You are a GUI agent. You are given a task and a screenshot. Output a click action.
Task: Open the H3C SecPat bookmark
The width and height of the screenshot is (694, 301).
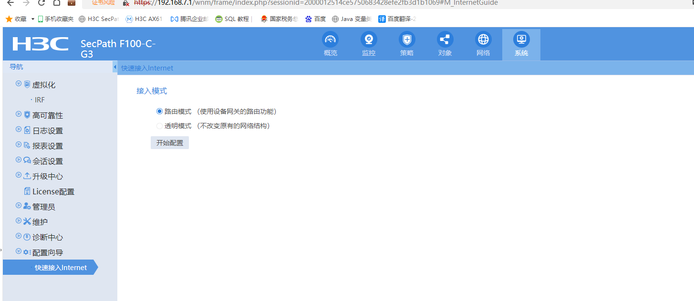tap(98, 19)
